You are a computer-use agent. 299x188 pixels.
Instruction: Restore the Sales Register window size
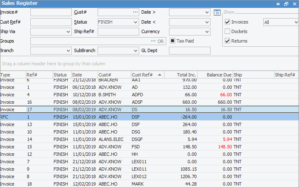tap(286, 3)
